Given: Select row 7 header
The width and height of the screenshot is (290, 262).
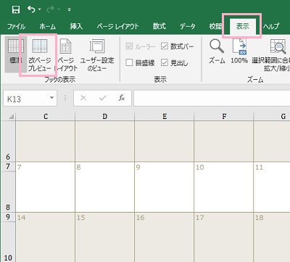Looking at the screenshot, I should click(x=8, y=167).
